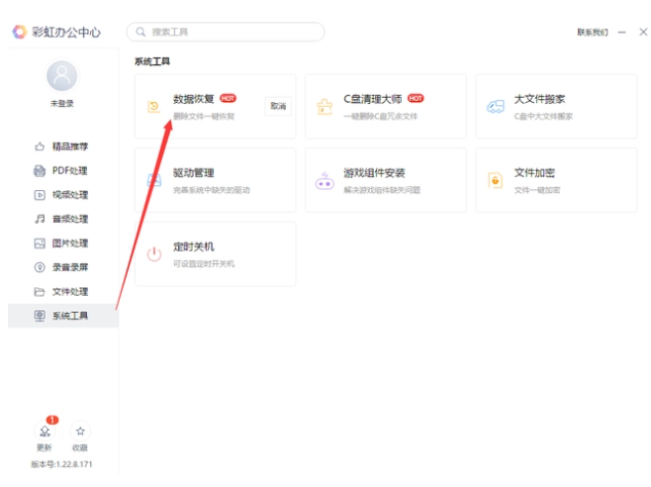Click the C盘中大文件搬家 description text
The width and height of the screenshot is (651, 487).
click(543, 117)
